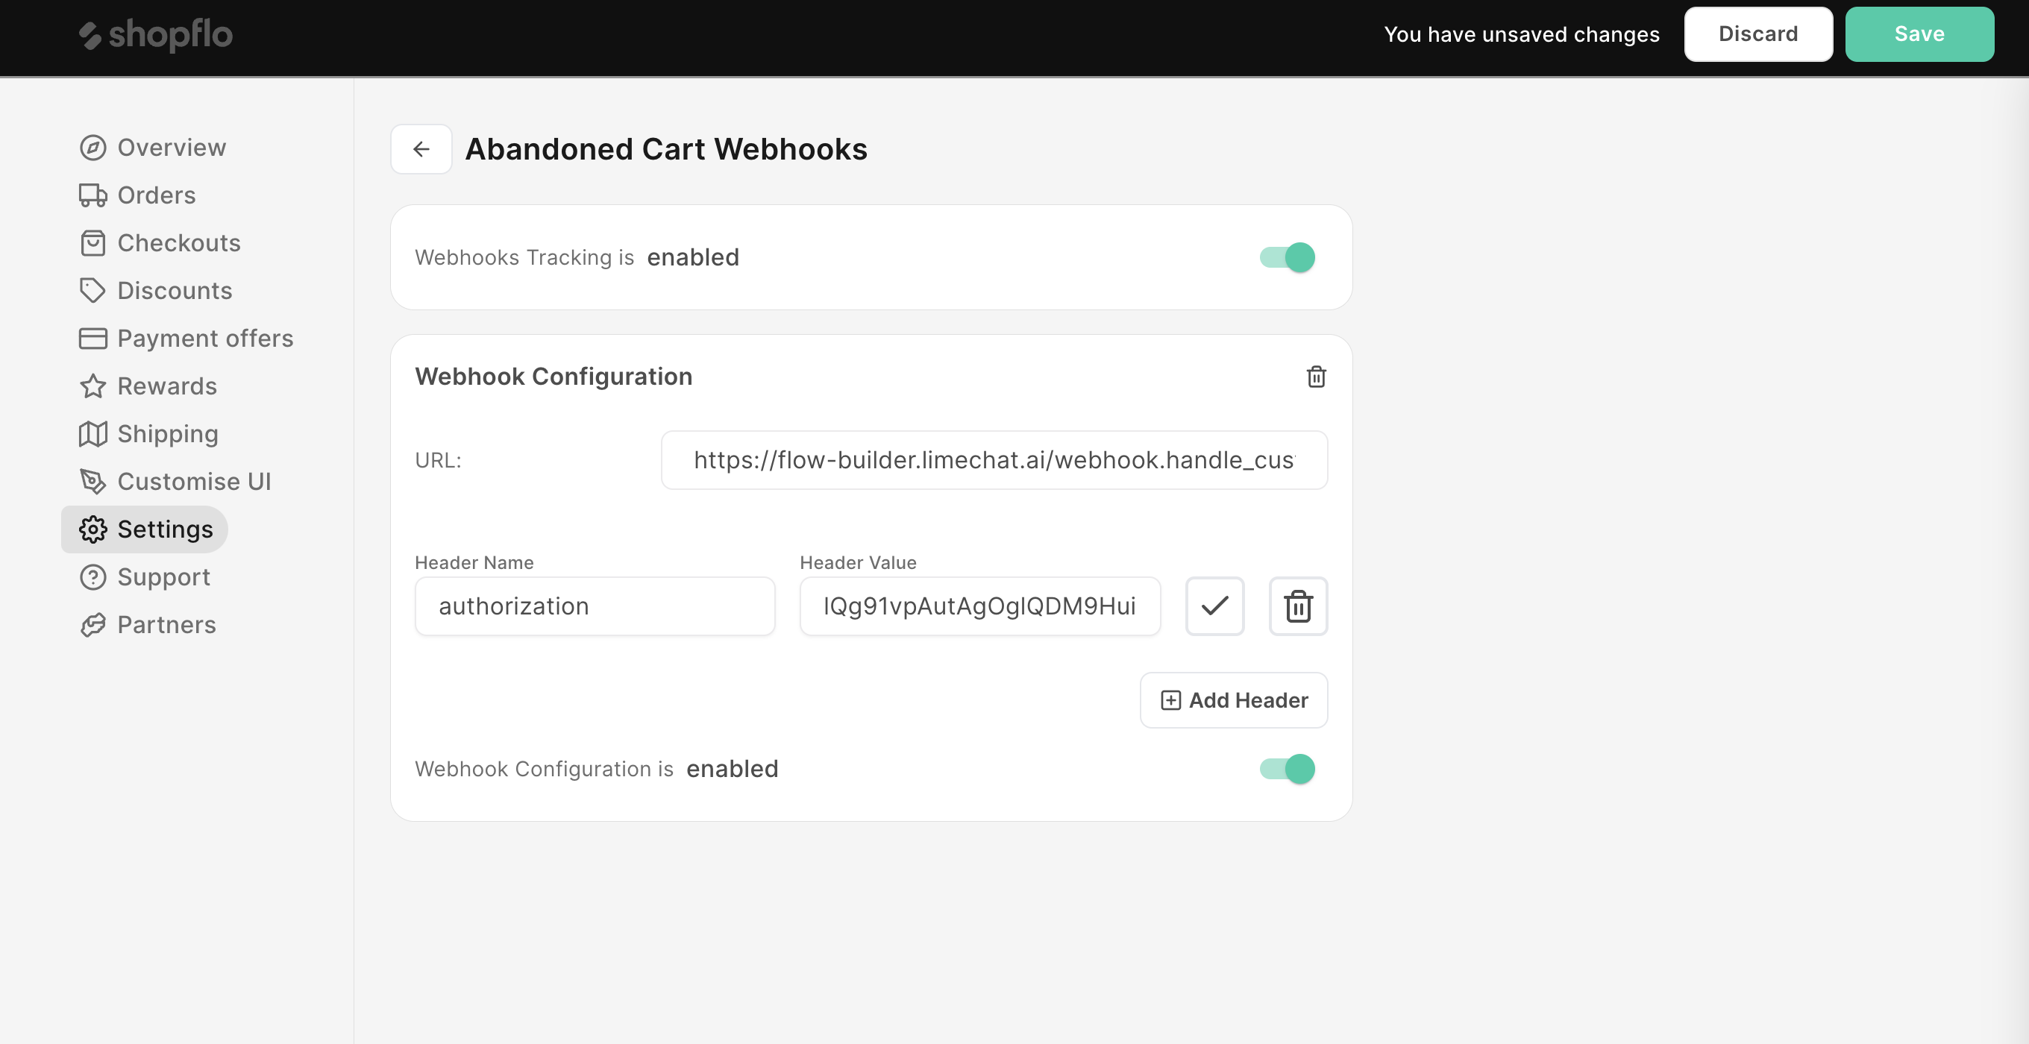Click the 'Abandoned Cart Webhooks' title

(x=666, y=150)
